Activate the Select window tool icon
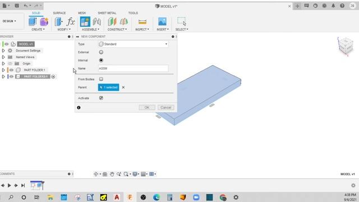Viewport: 359px width, 202px height. (182, 21)
